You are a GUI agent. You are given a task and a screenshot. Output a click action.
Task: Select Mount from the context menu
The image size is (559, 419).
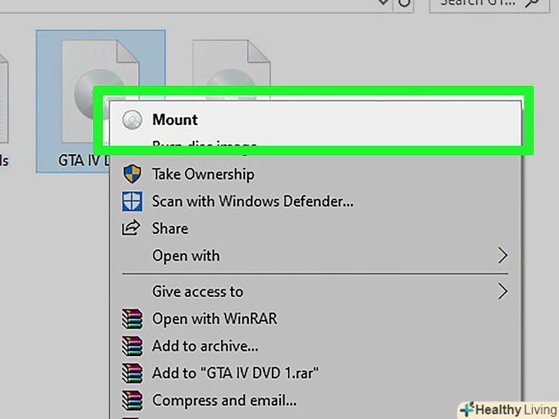click(x=175, y=120)
